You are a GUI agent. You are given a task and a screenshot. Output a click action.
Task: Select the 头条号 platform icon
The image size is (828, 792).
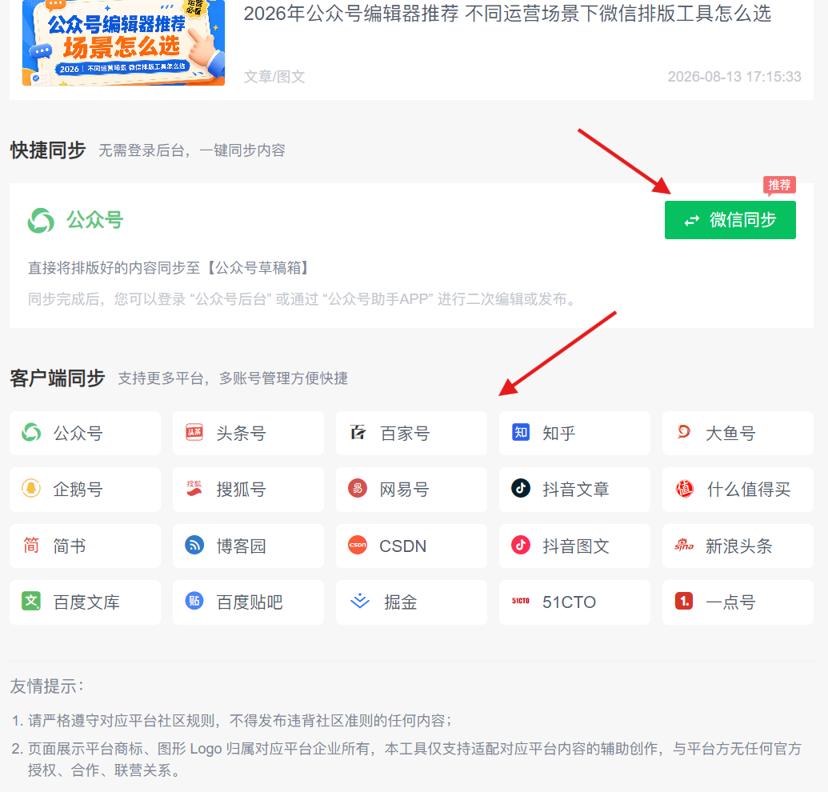click(x=194, y=433)
